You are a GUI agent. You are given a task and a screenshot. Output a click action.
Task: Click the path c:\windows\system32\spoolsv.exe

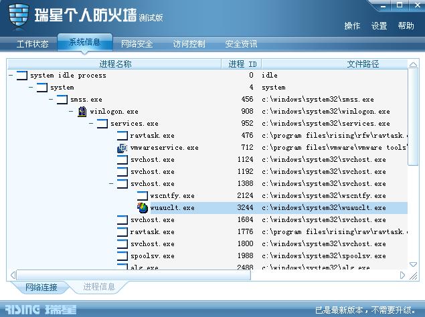click(x=324, y=255)
